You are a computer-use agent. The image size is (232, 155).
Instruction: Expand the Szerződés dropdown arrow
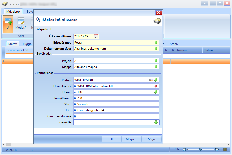coord(156,122)
